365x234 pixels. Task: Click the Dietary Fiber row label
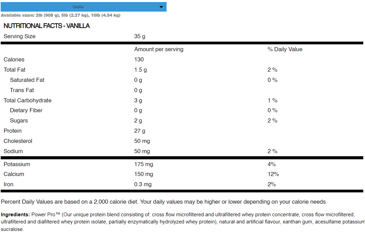pos(26,110)
